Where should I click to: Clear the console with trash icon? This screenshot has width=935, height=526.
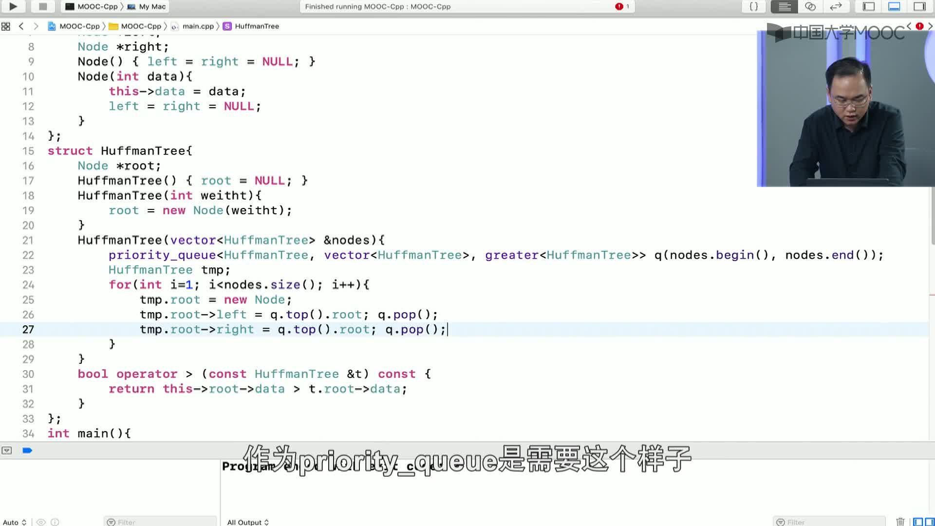900,522
